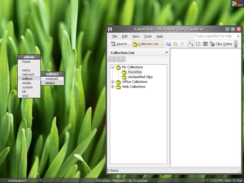Click the task pane Back arrow
244x183 pixels.
click(x=112, y=59)
